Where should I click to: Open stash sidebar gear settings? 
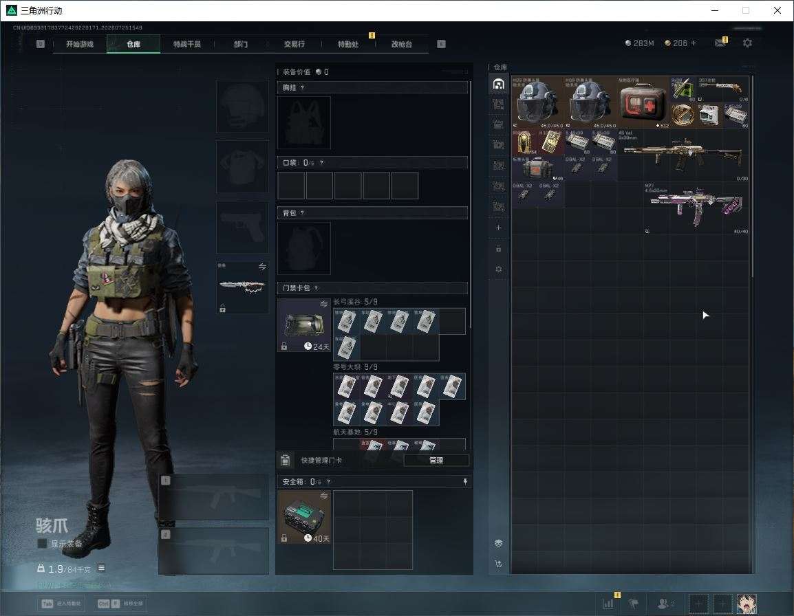pos(498,269)
